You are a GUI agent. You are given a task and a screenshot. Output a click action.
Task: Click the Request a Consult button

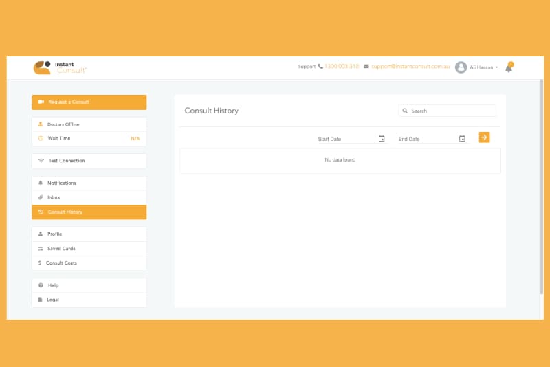click(x=89, y=102)
